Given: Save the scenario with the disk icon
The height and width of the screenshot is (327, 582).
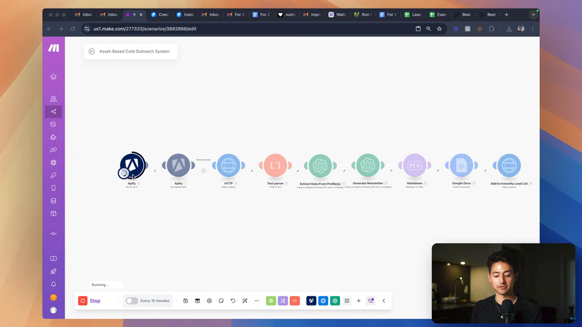Looking at the screenshot, I should 186,301.
